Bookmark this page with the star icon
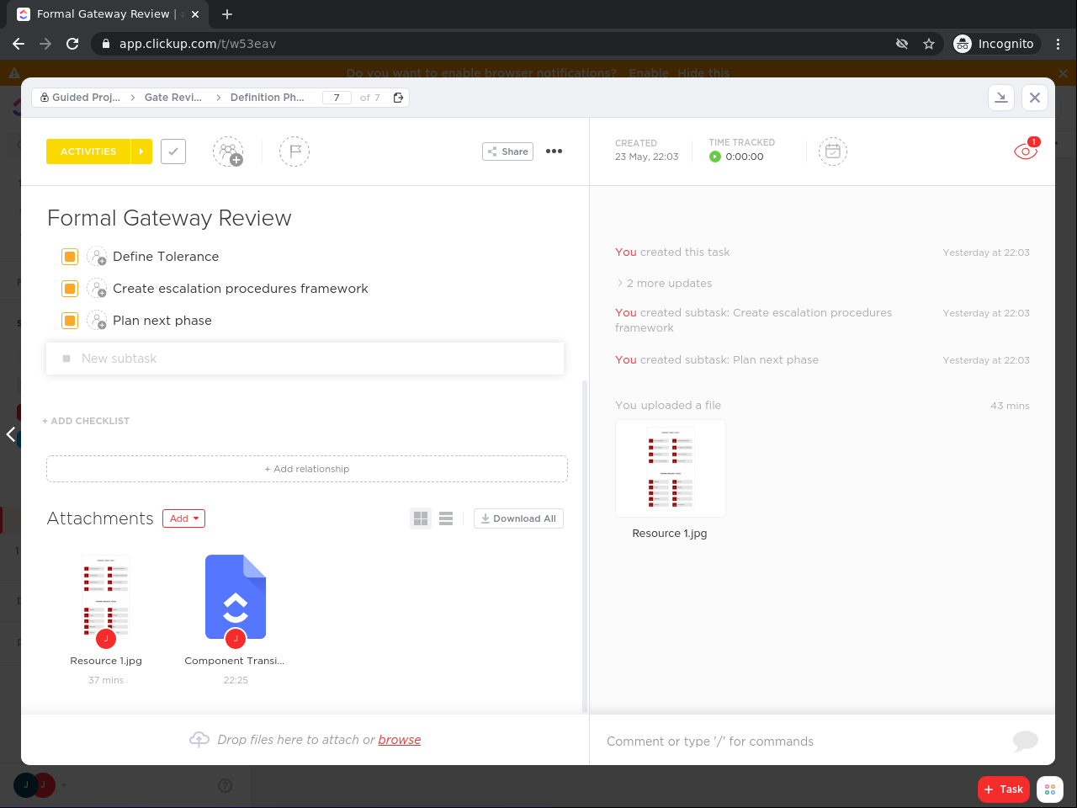Image resolution: width=1077 pixels, height=808 pixels. click(x=929, y=44)
